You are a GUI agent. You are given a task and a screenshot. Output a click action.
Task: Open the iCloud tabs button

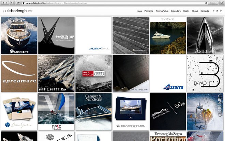click(13, 3)
